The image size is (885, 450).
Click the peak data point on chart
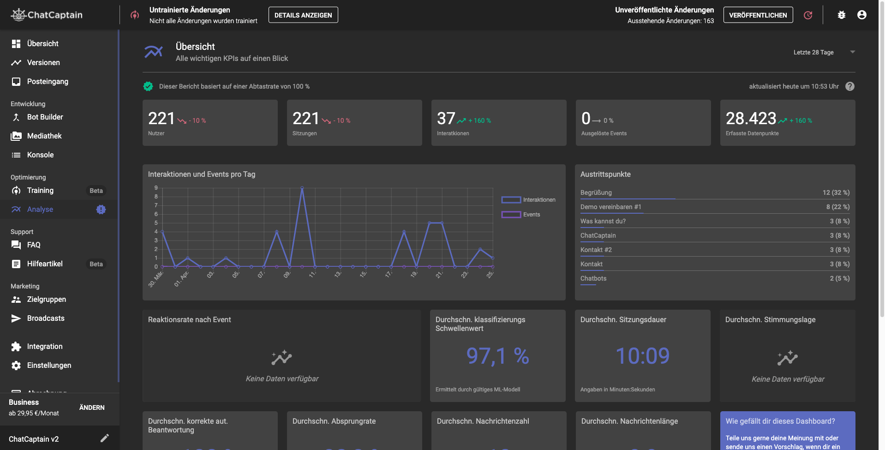click(302, 188)
